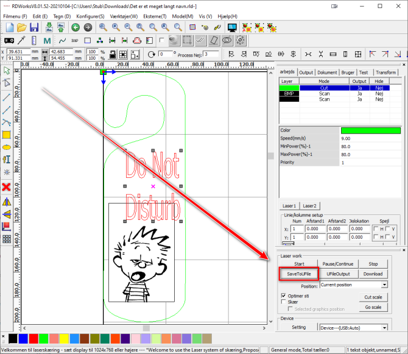This screenshot has height=354, width=408.
Task: Select the Line drawing tool
Action: [x=7, y=97]
